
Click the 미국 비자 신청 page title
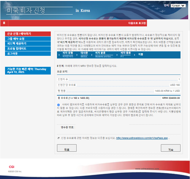(26, 11)
